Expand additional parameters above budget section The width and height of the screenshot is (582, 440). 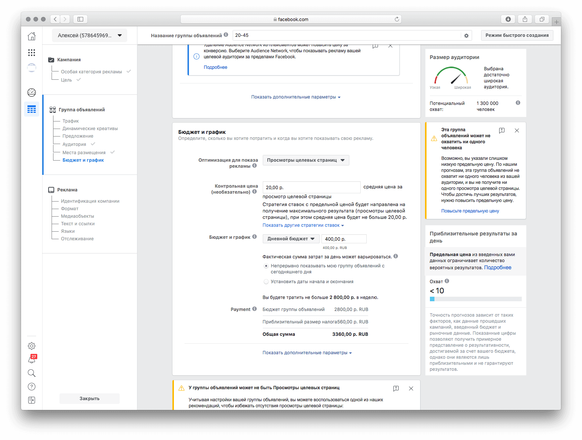click(x=296, y=97)
